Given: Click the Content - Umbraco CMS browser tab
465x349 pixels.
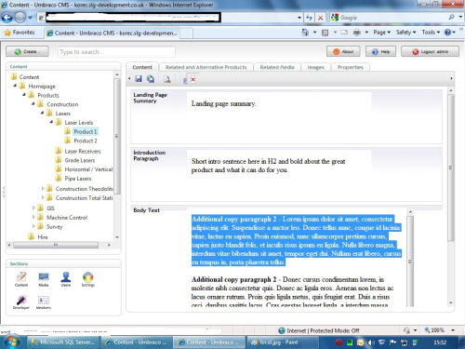Looking at the screenshot, I should [112, 33].
